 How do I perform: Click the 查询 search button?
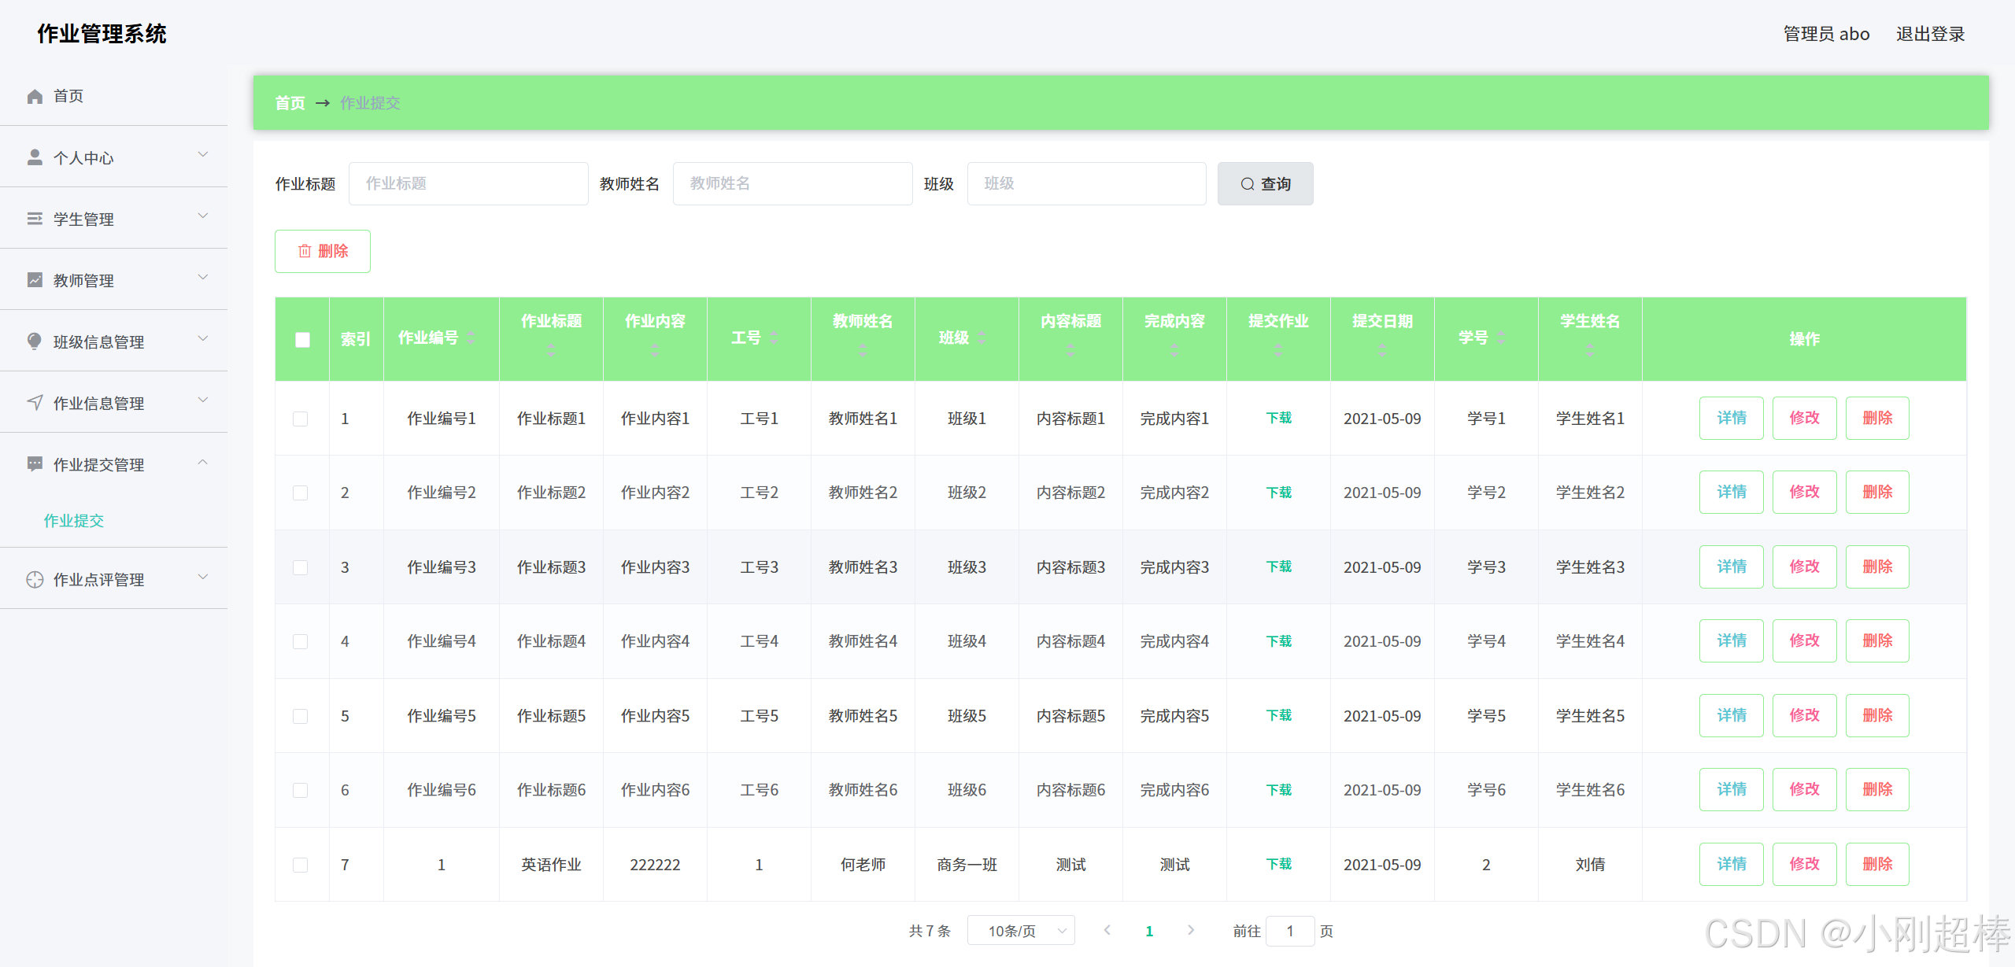(x=1265, y=183)
